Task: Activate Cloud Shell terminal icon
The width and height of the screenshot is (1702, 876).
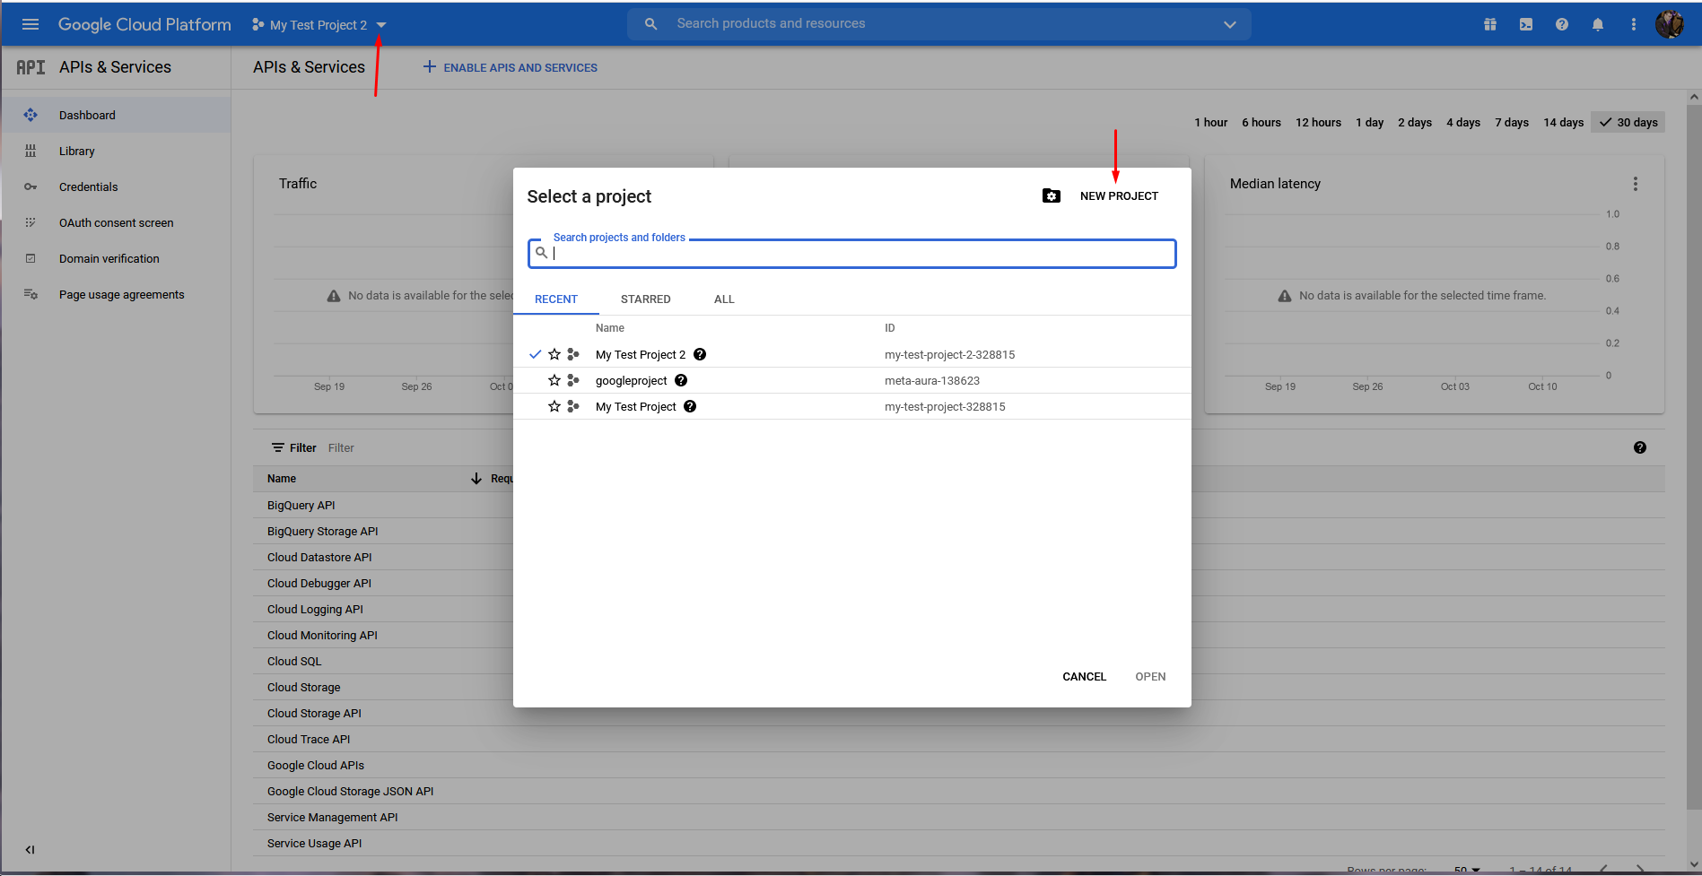Action: click(x=1525, y=24)
